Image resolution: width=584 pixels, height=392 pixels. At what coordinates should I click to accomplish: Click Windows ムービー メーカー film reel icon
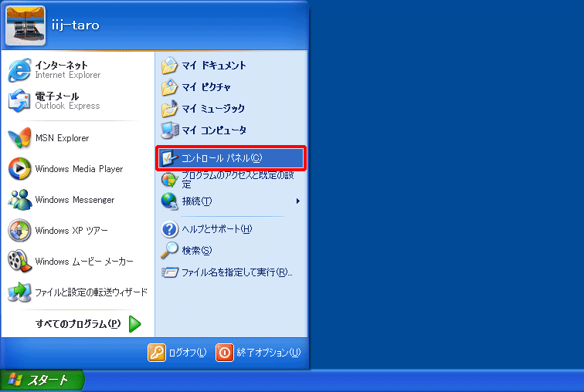click(19, 261)
